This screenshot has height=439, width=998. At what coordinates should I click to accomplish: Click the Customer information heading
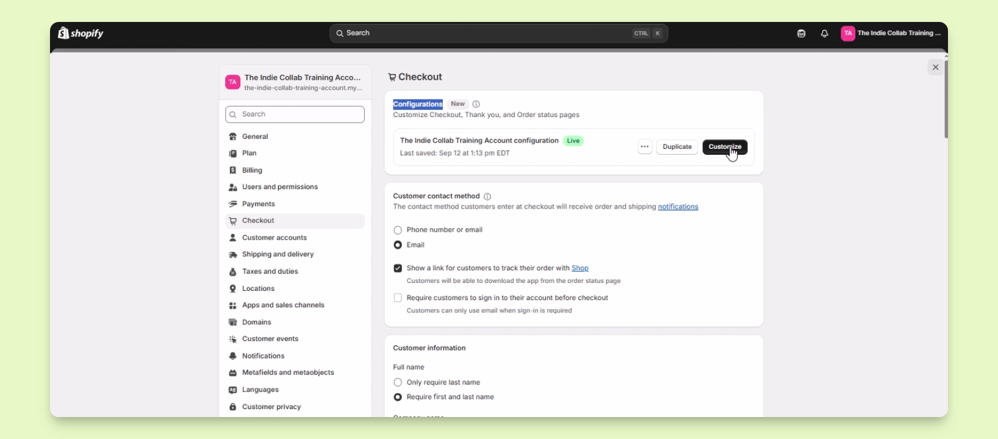(429, 348)
